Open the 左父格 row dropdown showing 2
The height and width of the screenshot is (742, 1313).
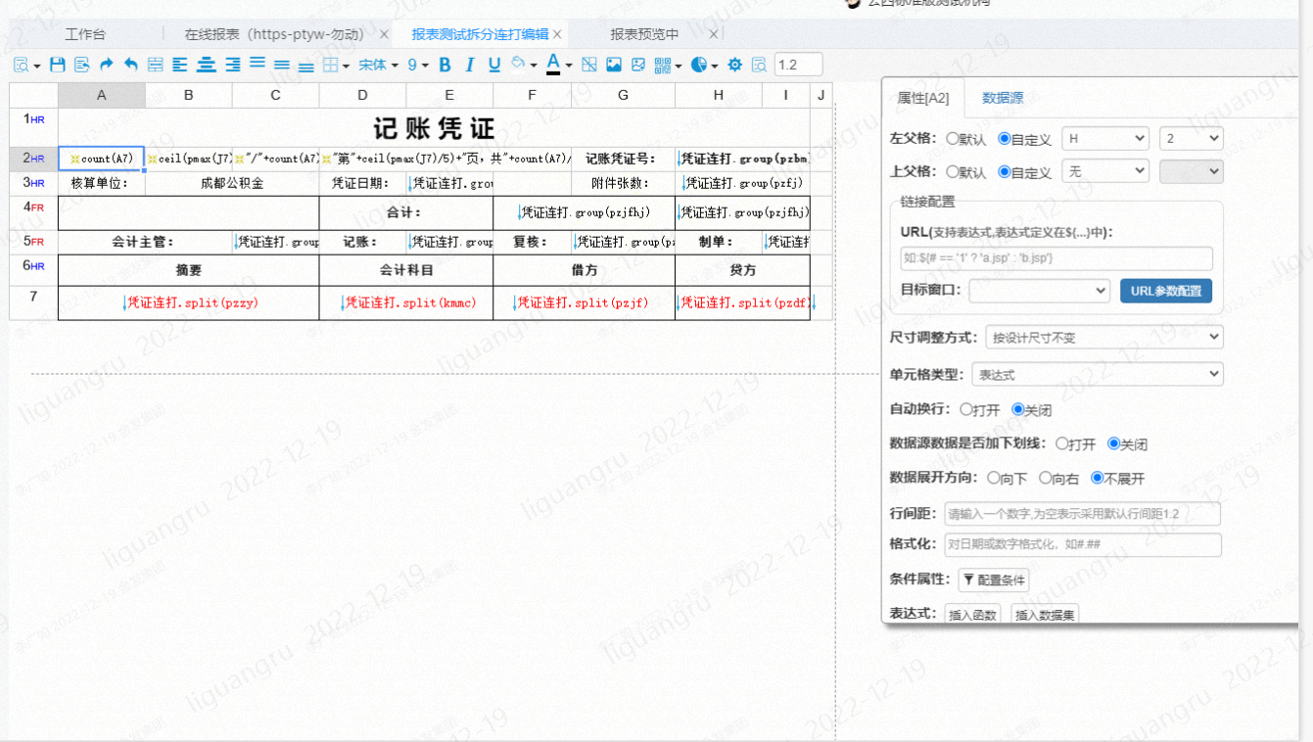pyautogui.click(x=1192, y=139)
